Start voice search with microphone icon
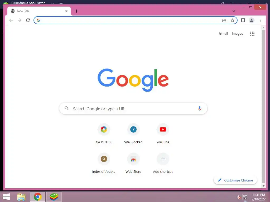Screen dimensions: 270x202 (200, 108)
